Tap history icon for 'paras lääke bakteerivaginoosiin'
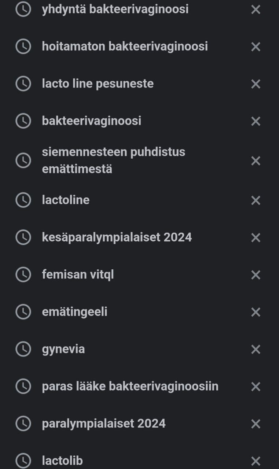Screen dimensions: 279x469 point(23,386)
